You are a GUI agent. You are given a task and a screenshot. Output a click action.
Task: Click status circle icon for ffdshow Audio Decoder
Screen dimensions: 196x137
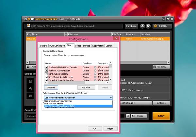(95, 70)
